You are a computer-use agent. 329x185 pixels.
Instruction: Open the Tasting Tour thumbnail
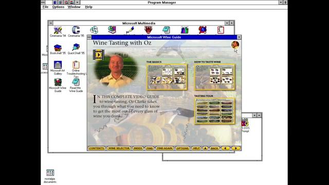(214, 111)
